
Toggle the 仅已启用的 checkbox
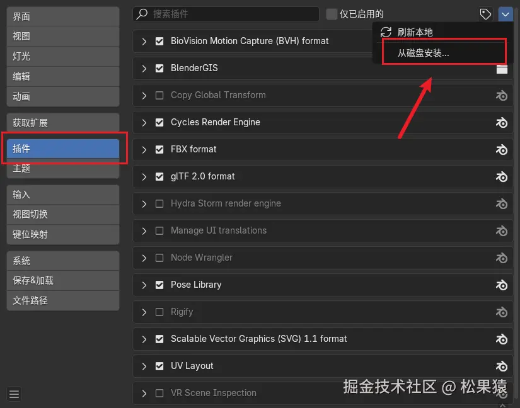(332, 14)
